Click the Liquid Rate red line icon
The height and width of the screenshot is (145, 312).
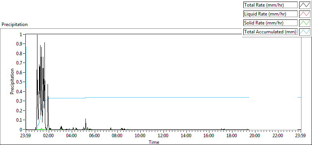click(x=305, y=14)
